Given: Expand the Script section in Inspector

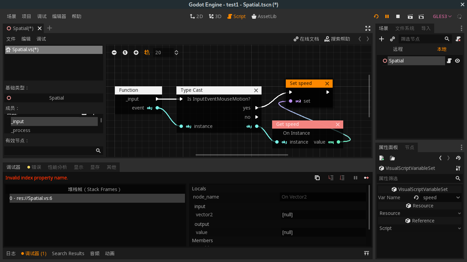Looking at the screenshot, I should click(420, 228).
